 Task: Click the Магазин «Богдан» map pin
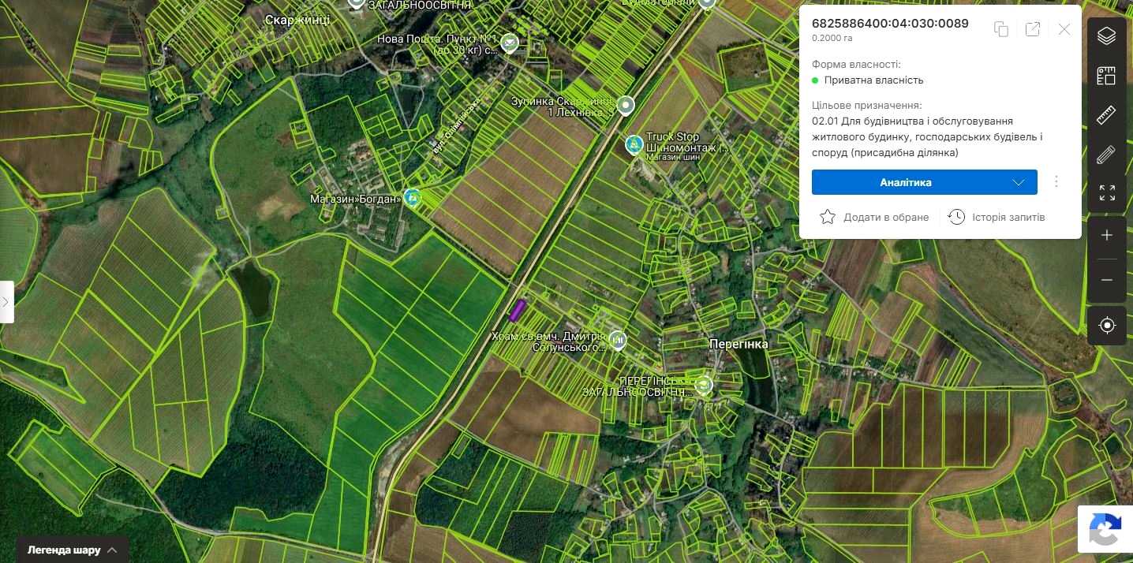coord(412,197)
